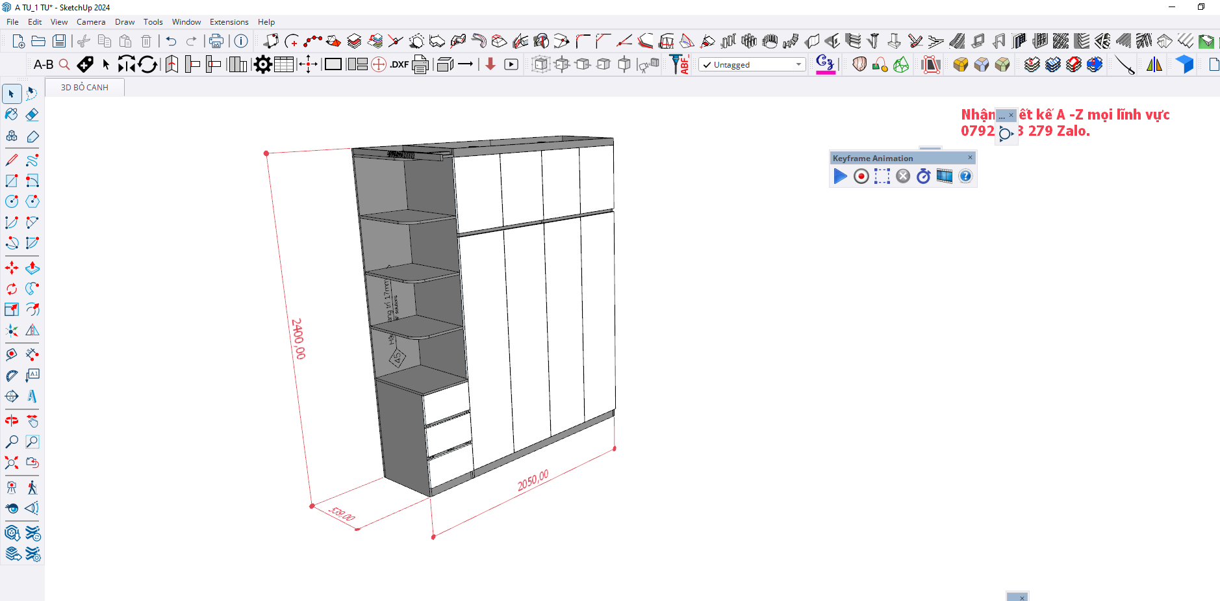Close the Keyframe Animation toolbar
1220x601 pixels.
point(971,158)
